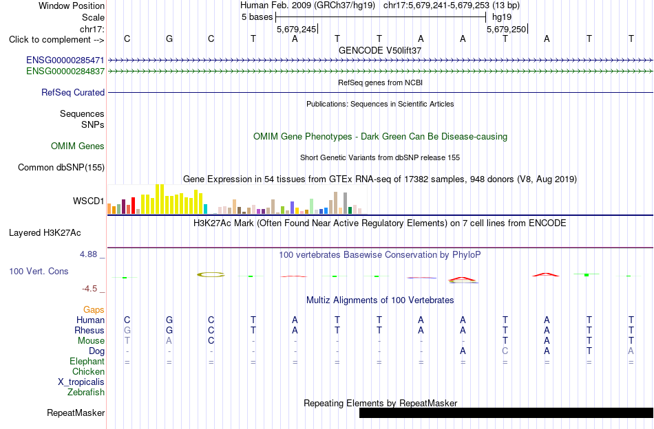Click the X_tropicalis species row label
The width and height of the screenshot is (654, 429).
[81, 382]
